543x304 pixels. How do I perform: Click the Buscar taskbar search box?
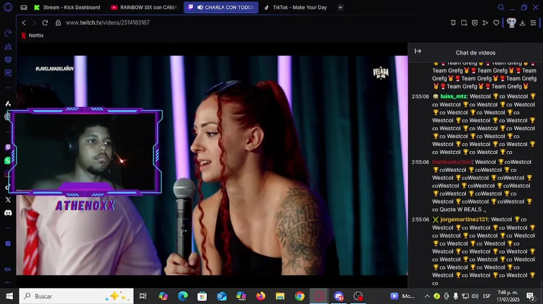coord(76,296)
